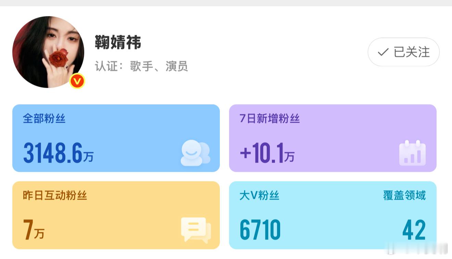Click the 7万 interaction count
The height and width of the screenshot is (259, 452).
[x=34, y=230]
